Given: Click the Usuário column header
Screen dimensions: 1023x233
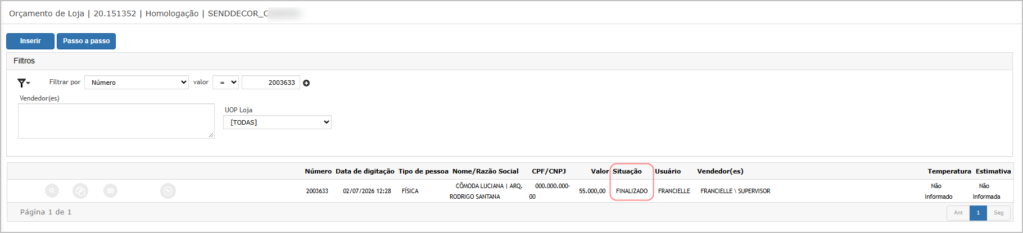Looking at the screenshot, I should coord(668,171).
